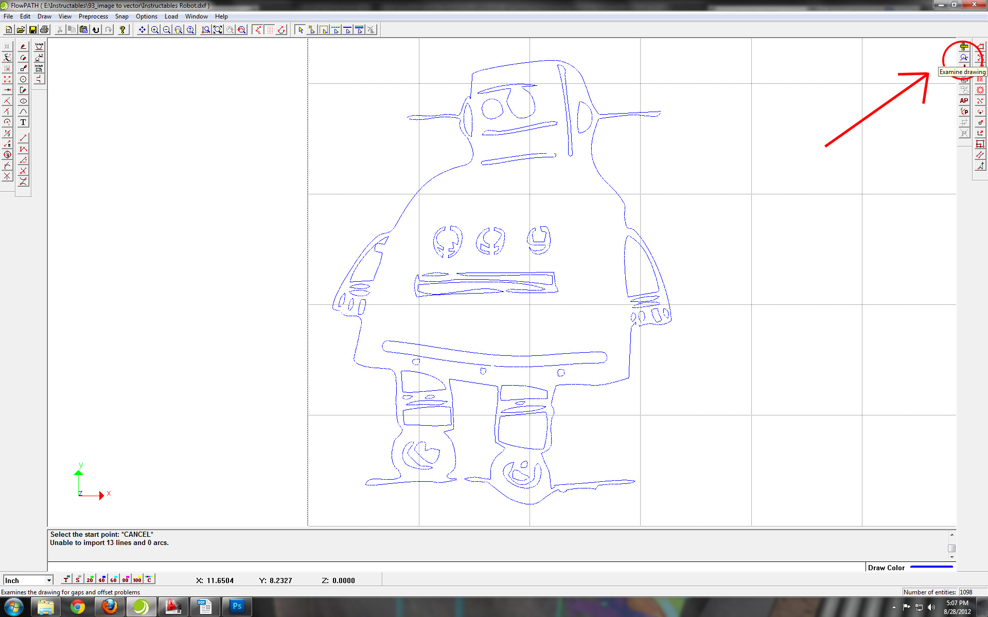
Task: Click the AutoPath AP icon
Action: click(964, 101)
